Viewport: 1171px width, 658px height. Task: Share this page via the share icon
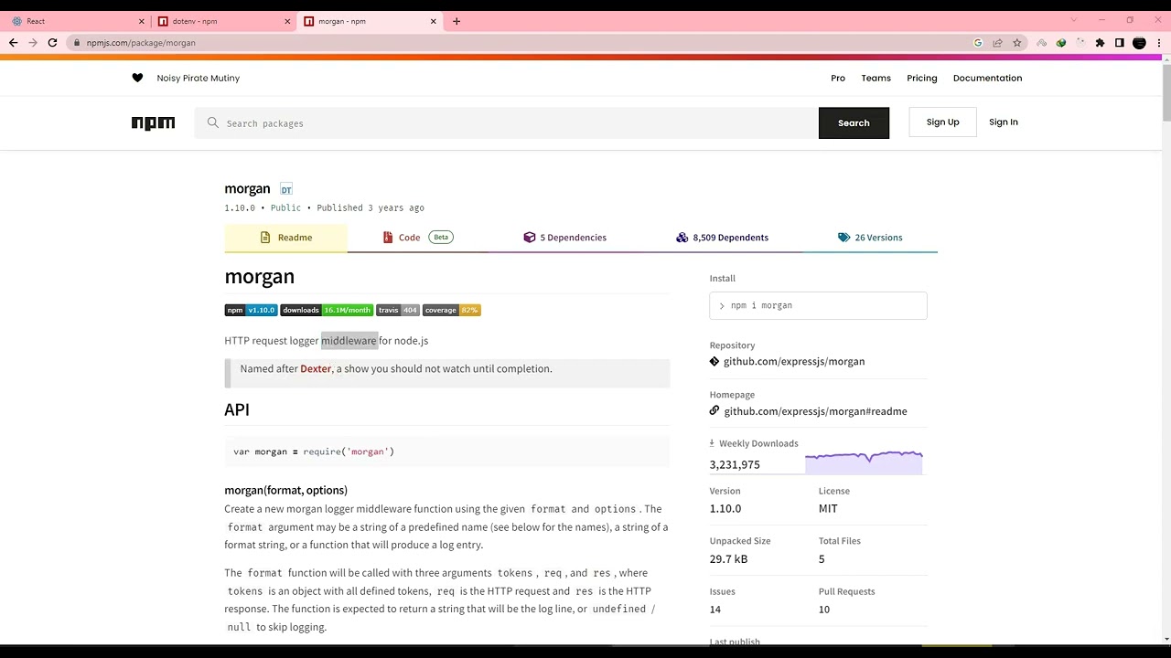(997, 43)
